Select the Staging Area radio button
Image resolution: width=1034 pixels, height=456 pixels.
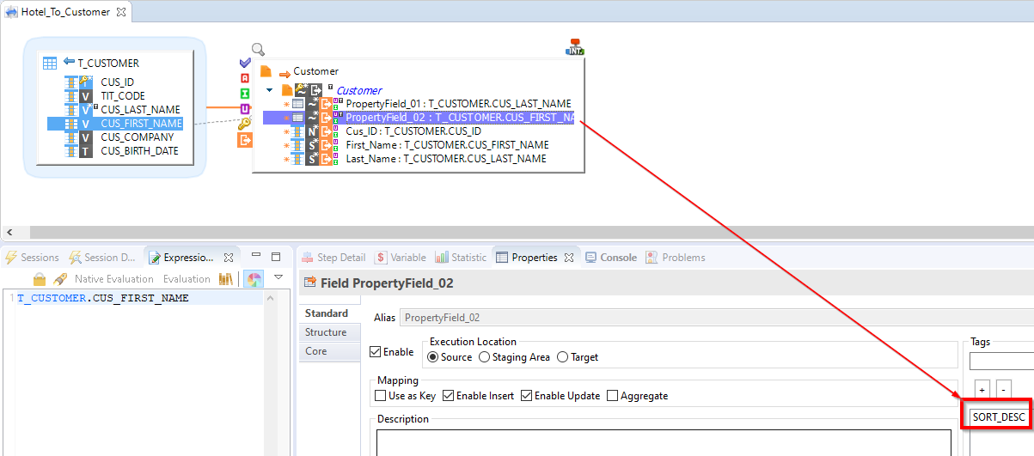[x=485, y=357]
